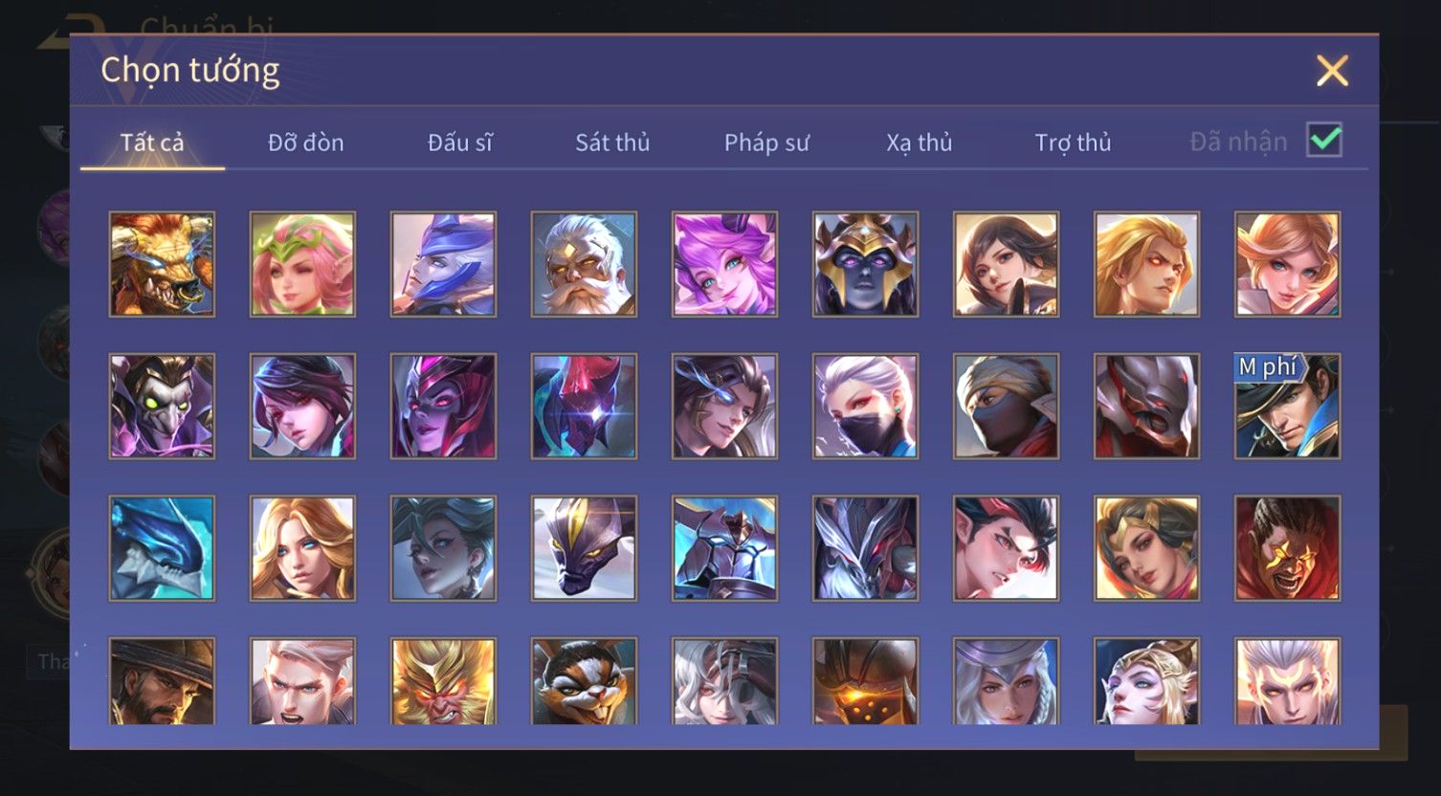
Task: Choose the golden monkey king hero
Action: coord(443,681)
